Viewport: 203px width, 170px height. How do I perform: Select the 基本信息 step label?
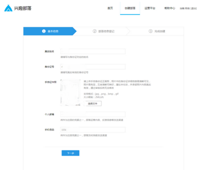53,31
